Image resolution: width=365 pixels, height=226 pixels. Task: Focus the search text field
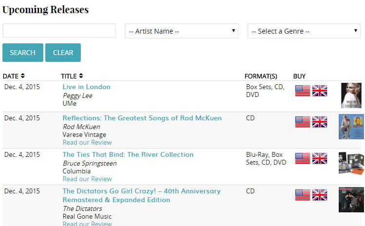pos(59,30)
